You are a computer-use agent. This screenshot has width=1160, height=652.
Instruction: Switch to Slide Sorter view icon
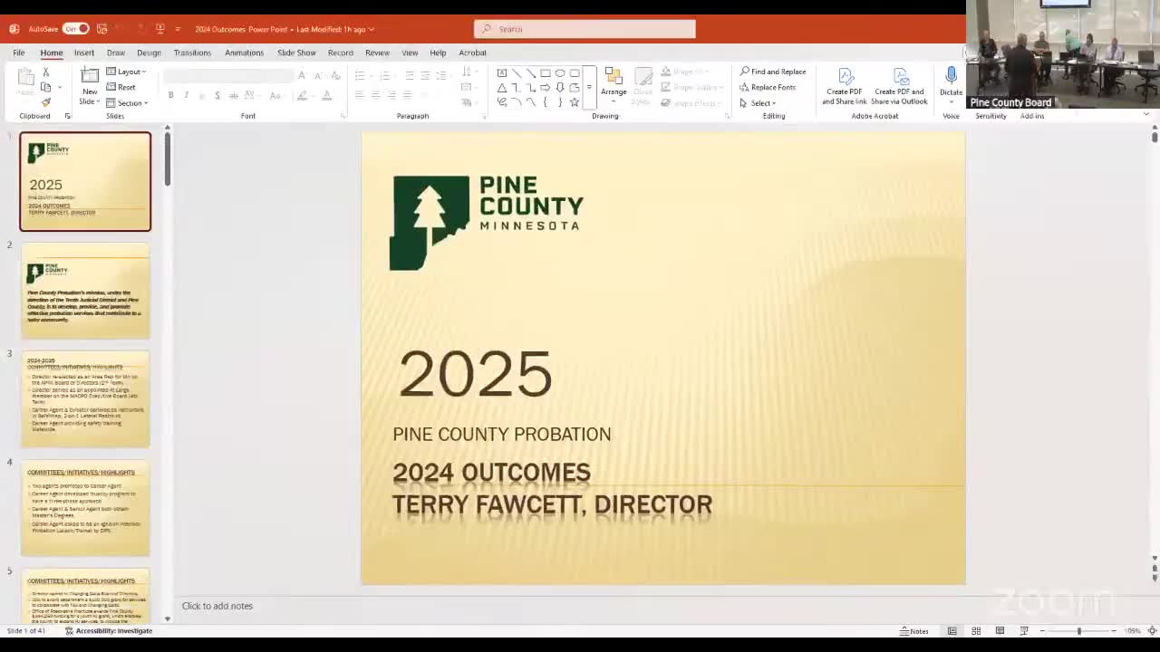coord(976,631)
